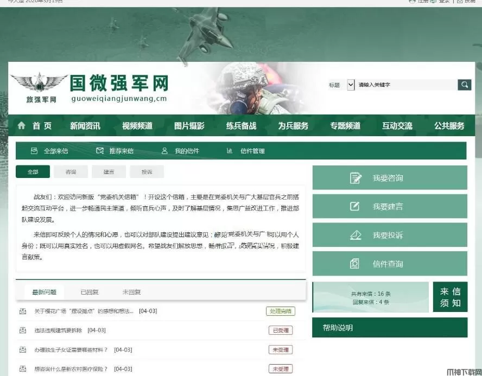Open the 图片摄影 menu
Image resolution: width=482 pixels, height=376 pixels.
click(x=189, y=126)
